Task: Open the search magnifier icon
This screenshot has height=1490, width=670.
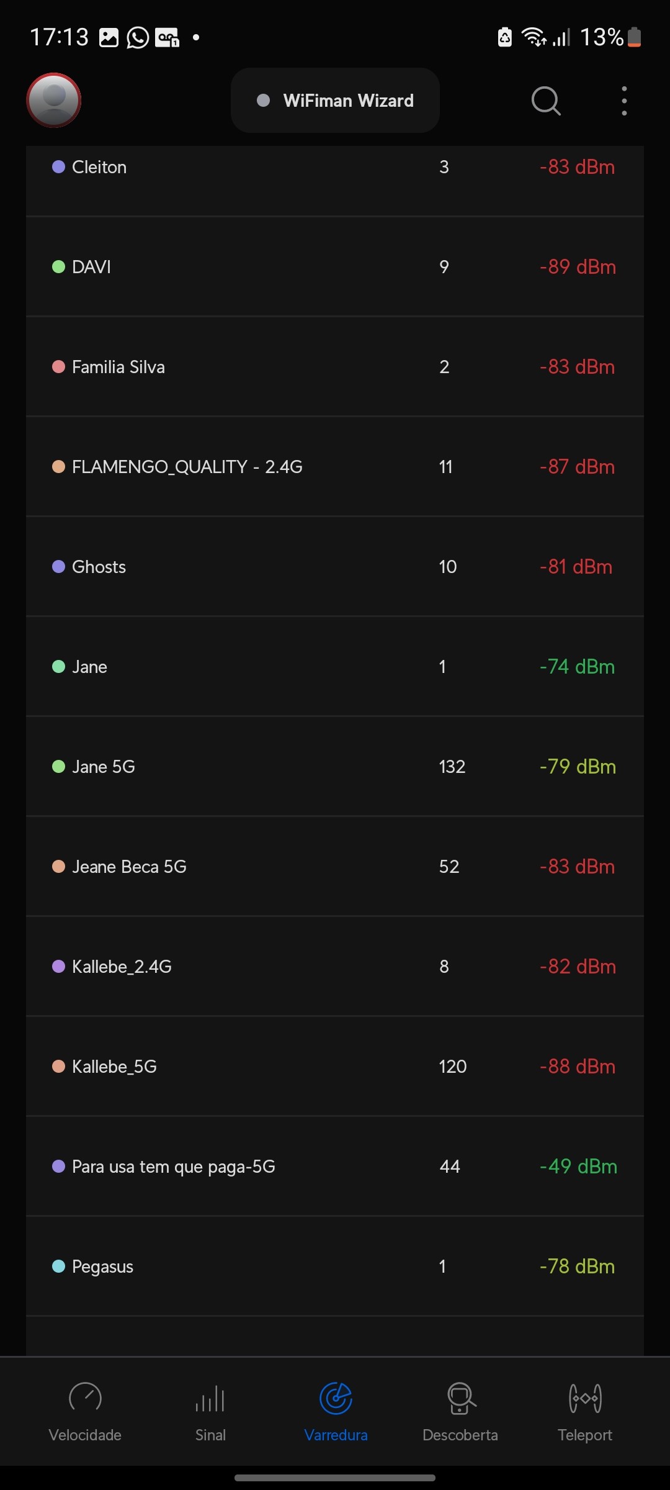Action: [546, 101]
